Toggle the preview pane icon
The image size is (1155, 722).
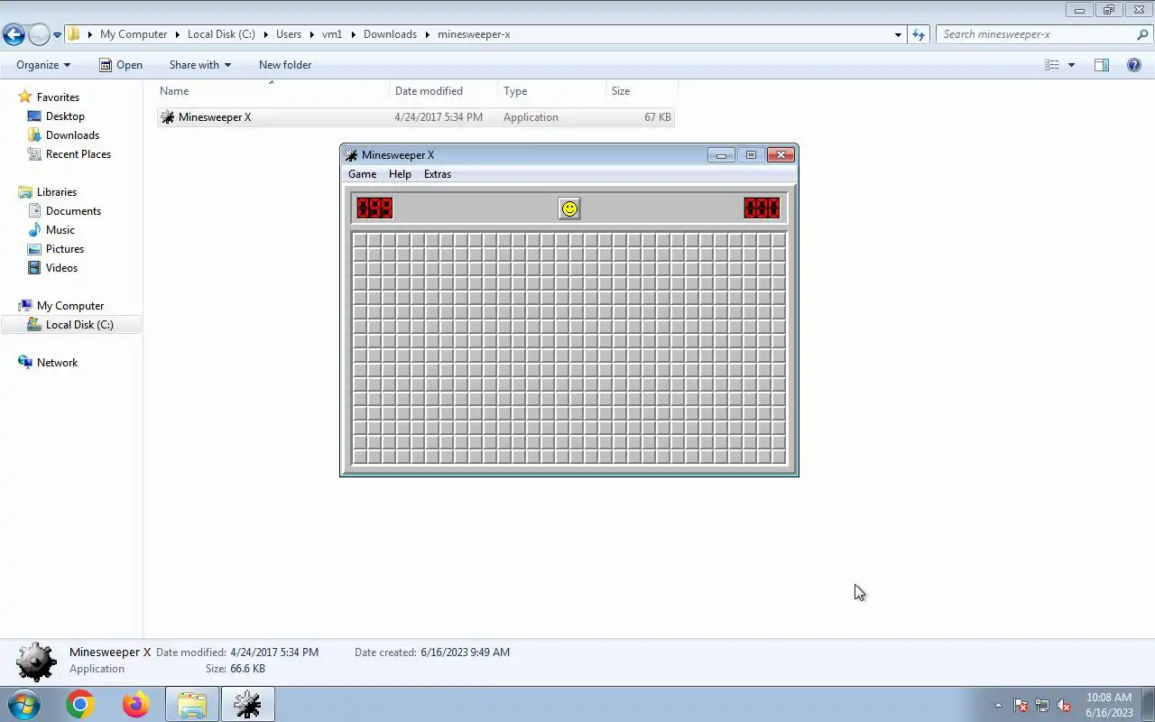[1102, 65]
